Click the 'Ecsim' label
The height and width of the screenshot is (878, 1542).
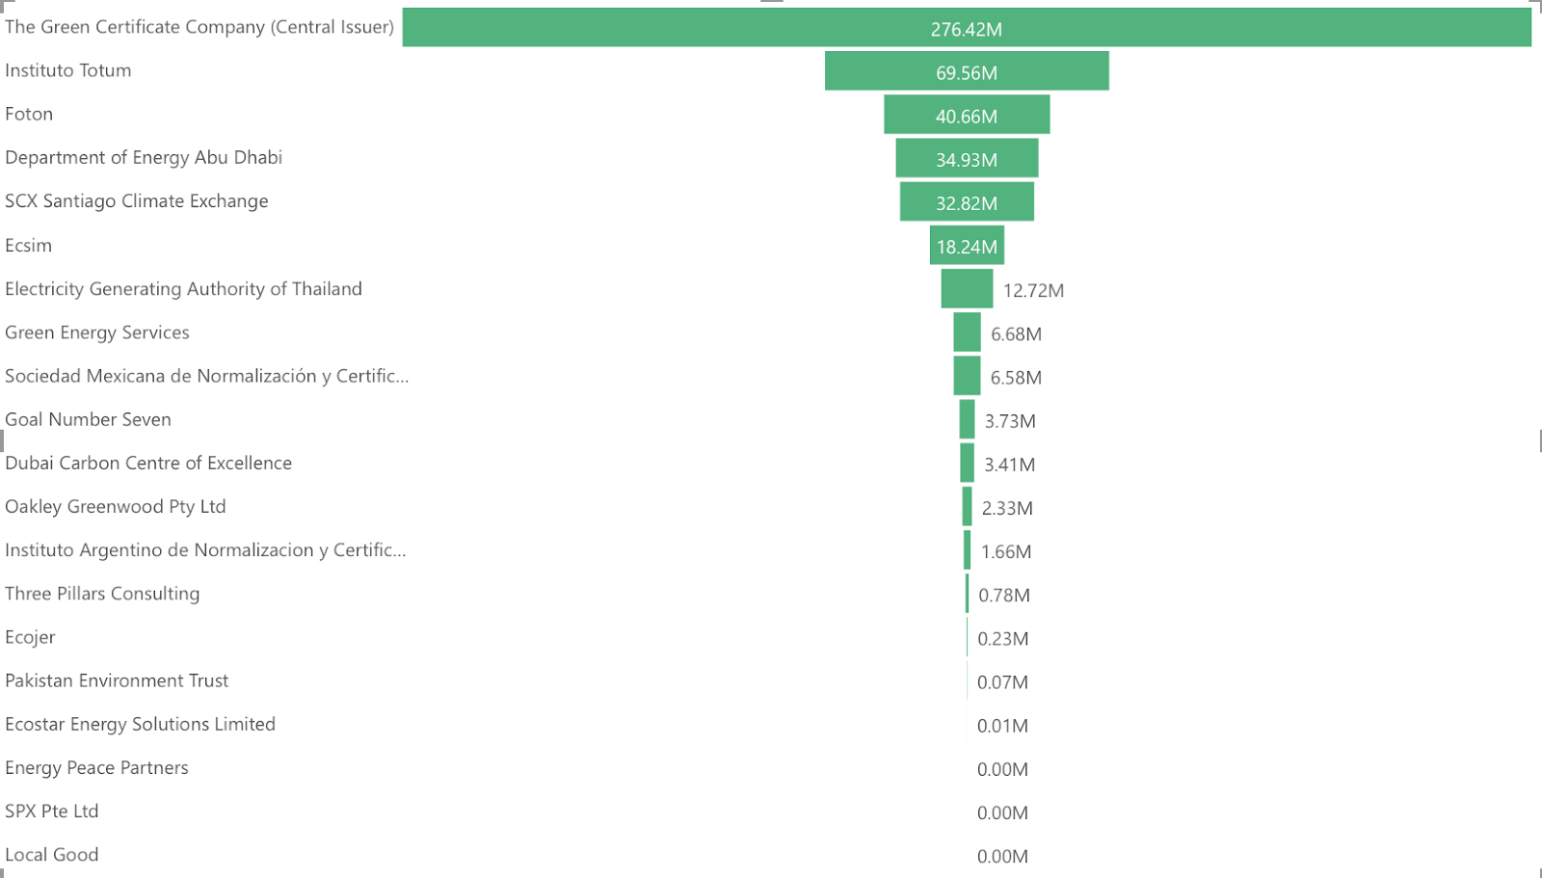click(29, 245)
